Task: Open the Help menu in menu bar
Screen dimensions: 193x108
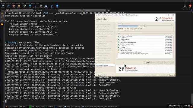Action: [x=38, y=3]
